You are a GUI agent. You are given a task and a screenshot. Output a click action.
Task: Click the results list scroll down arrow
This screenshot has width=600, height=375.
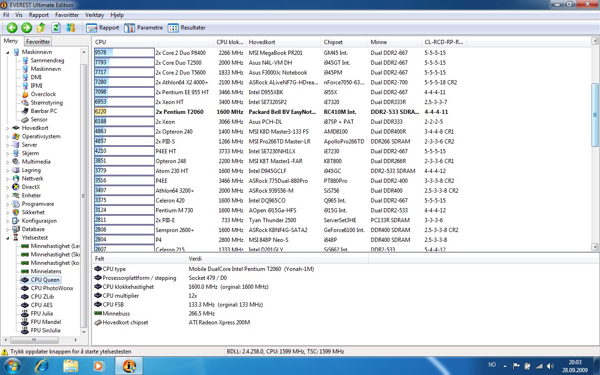point(595,247)
